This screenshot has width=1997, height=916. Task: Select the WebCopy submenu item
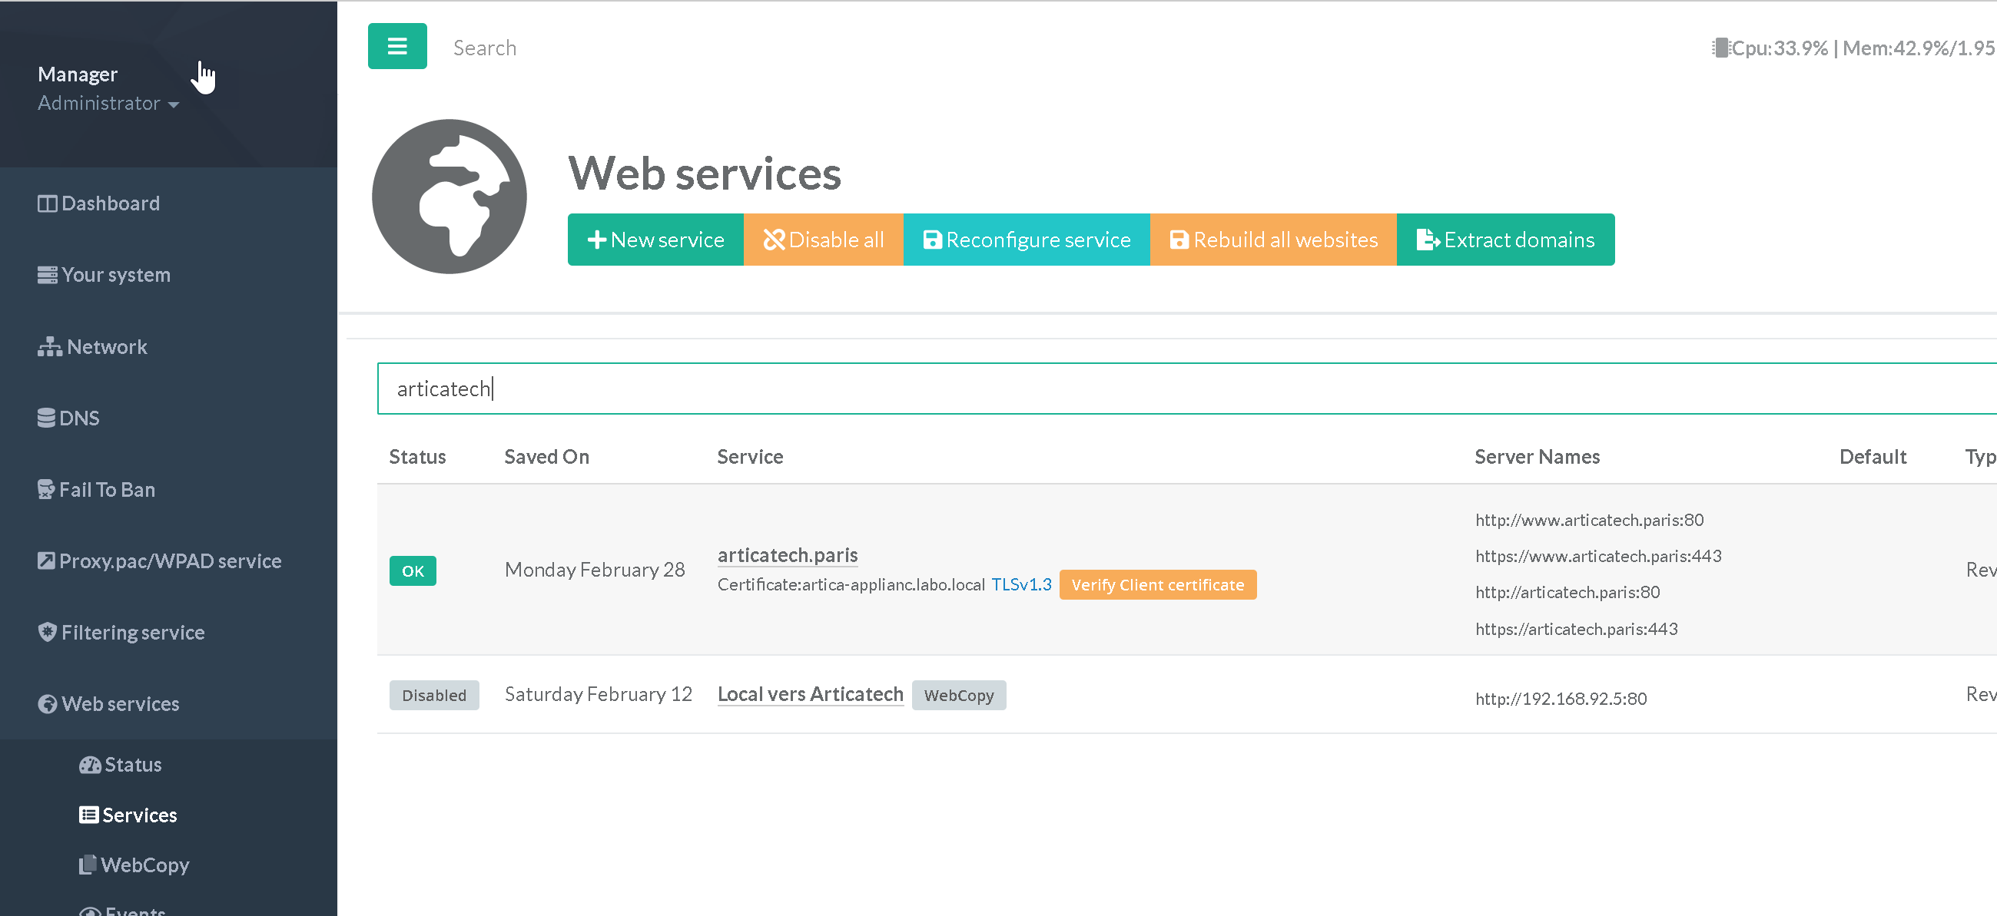144,865
